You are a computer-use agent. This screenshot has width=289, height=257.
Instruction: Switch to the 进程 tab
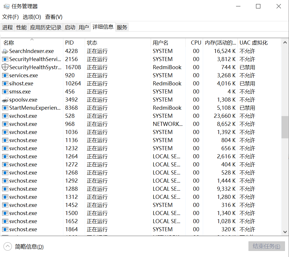pos(8,27)
